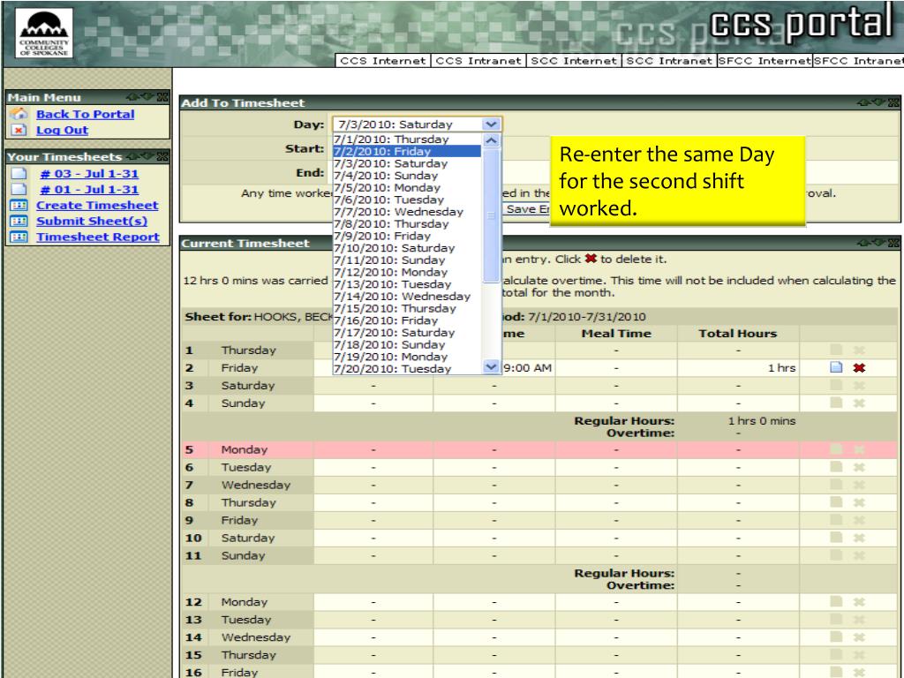
Task: Open the CCS Intranet tab
Action: point(478,61)
